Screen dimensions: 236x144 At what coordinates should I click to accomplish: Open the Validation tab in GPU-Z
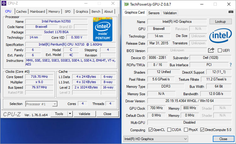(170, 13)
